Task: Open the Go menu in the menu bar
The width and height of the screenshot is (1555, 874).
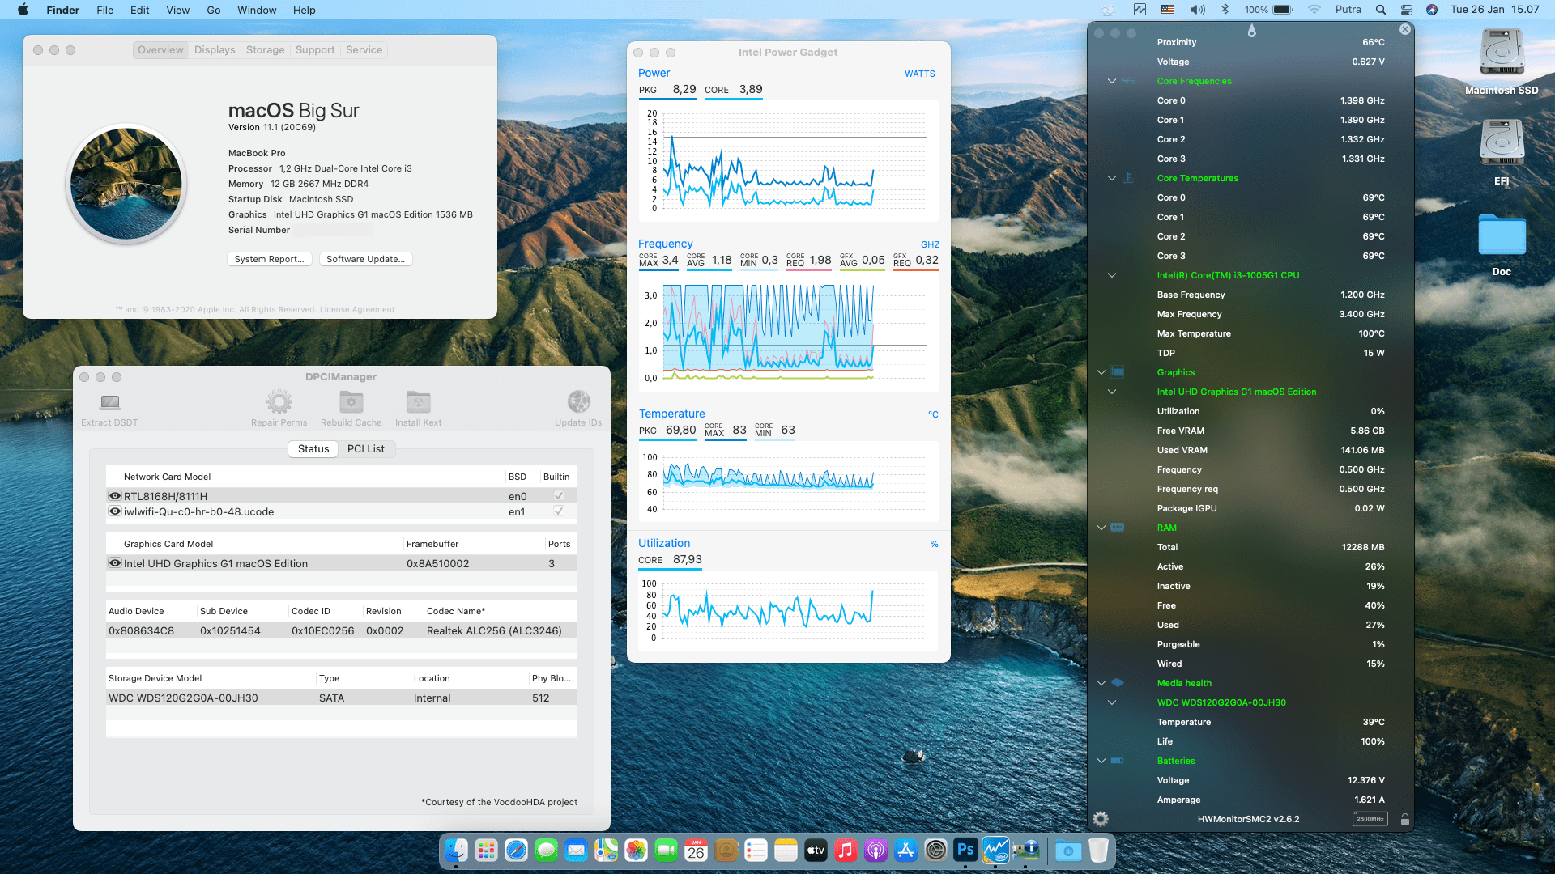Action: point(213,10)
